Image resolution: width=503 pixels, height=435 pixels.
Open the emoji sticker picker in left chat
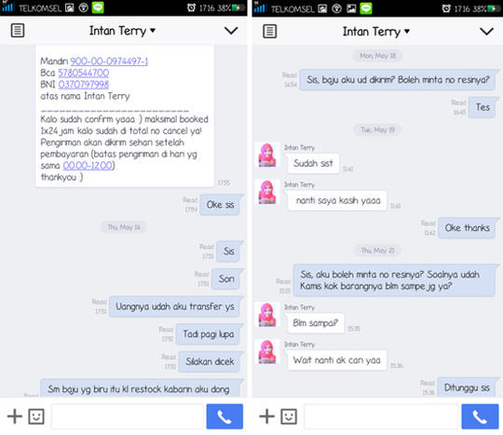(36, 416)
